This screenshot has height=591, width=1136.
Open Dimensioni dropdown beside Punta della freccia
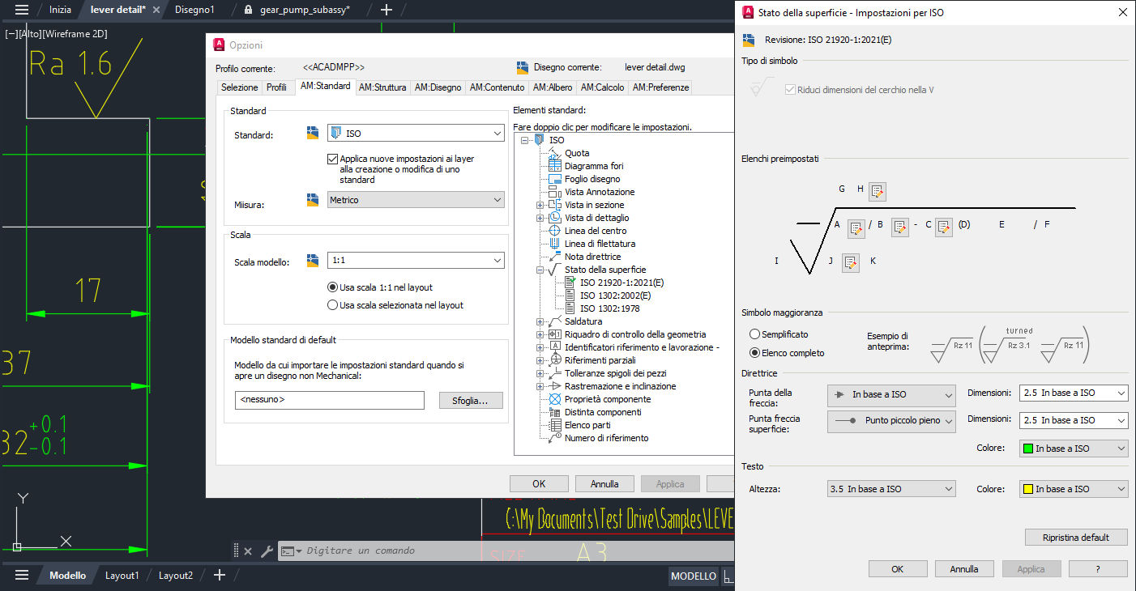pos(1074,393)
